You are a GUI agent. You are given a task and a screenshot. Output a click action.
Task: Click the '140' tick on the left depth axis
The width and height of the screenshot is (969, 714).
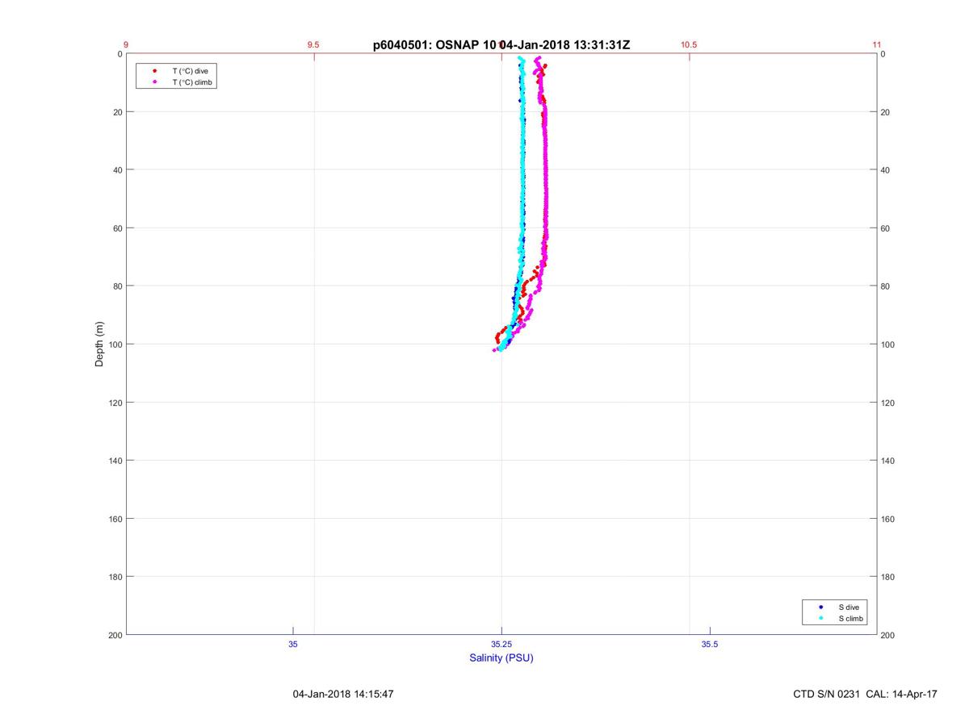point(115,461)
